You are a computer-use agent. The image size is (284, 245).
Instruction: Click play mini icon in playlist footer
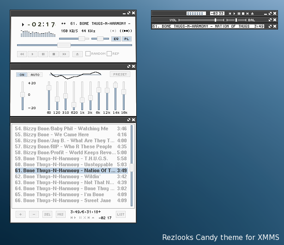(75, 218)
